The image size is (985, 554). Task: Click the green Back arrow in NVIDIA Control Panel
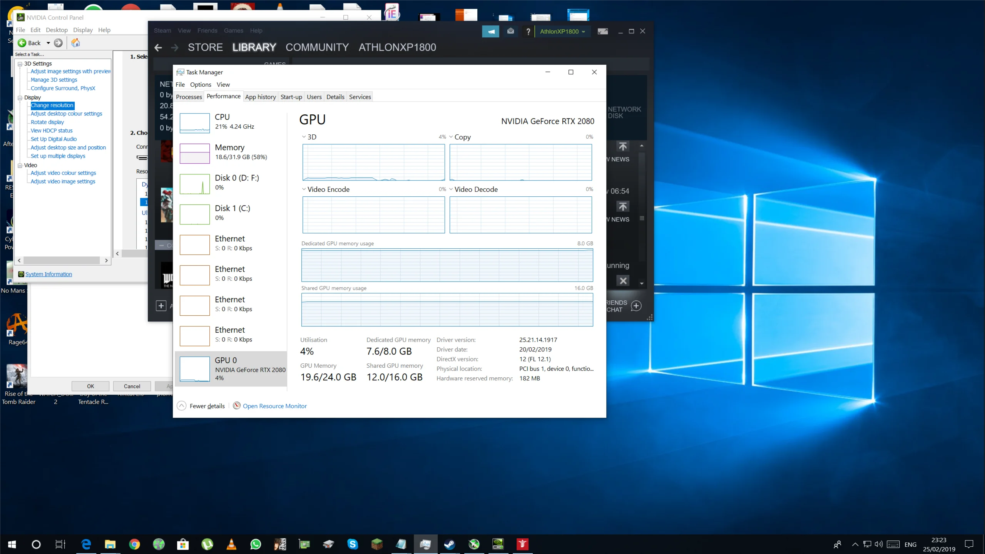tap(22, 43)
